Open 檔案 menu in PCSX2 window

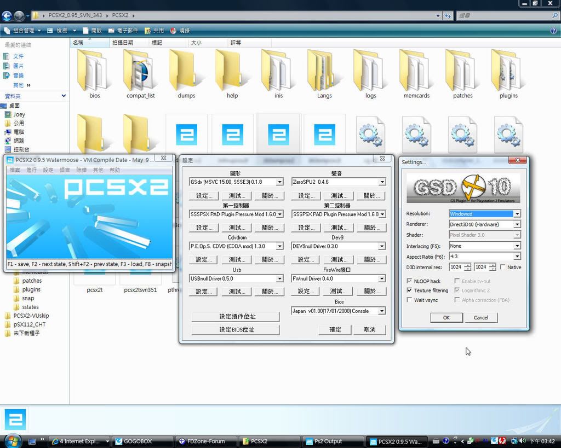click(x=15, y=170)
